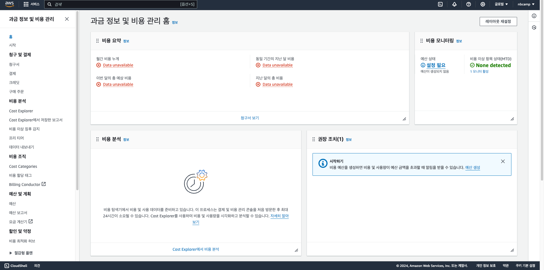This screenshot has width=544, height=270.
Task: Open 비용 최적화 허브 in the sidebar
Action: tap(22, 241)
